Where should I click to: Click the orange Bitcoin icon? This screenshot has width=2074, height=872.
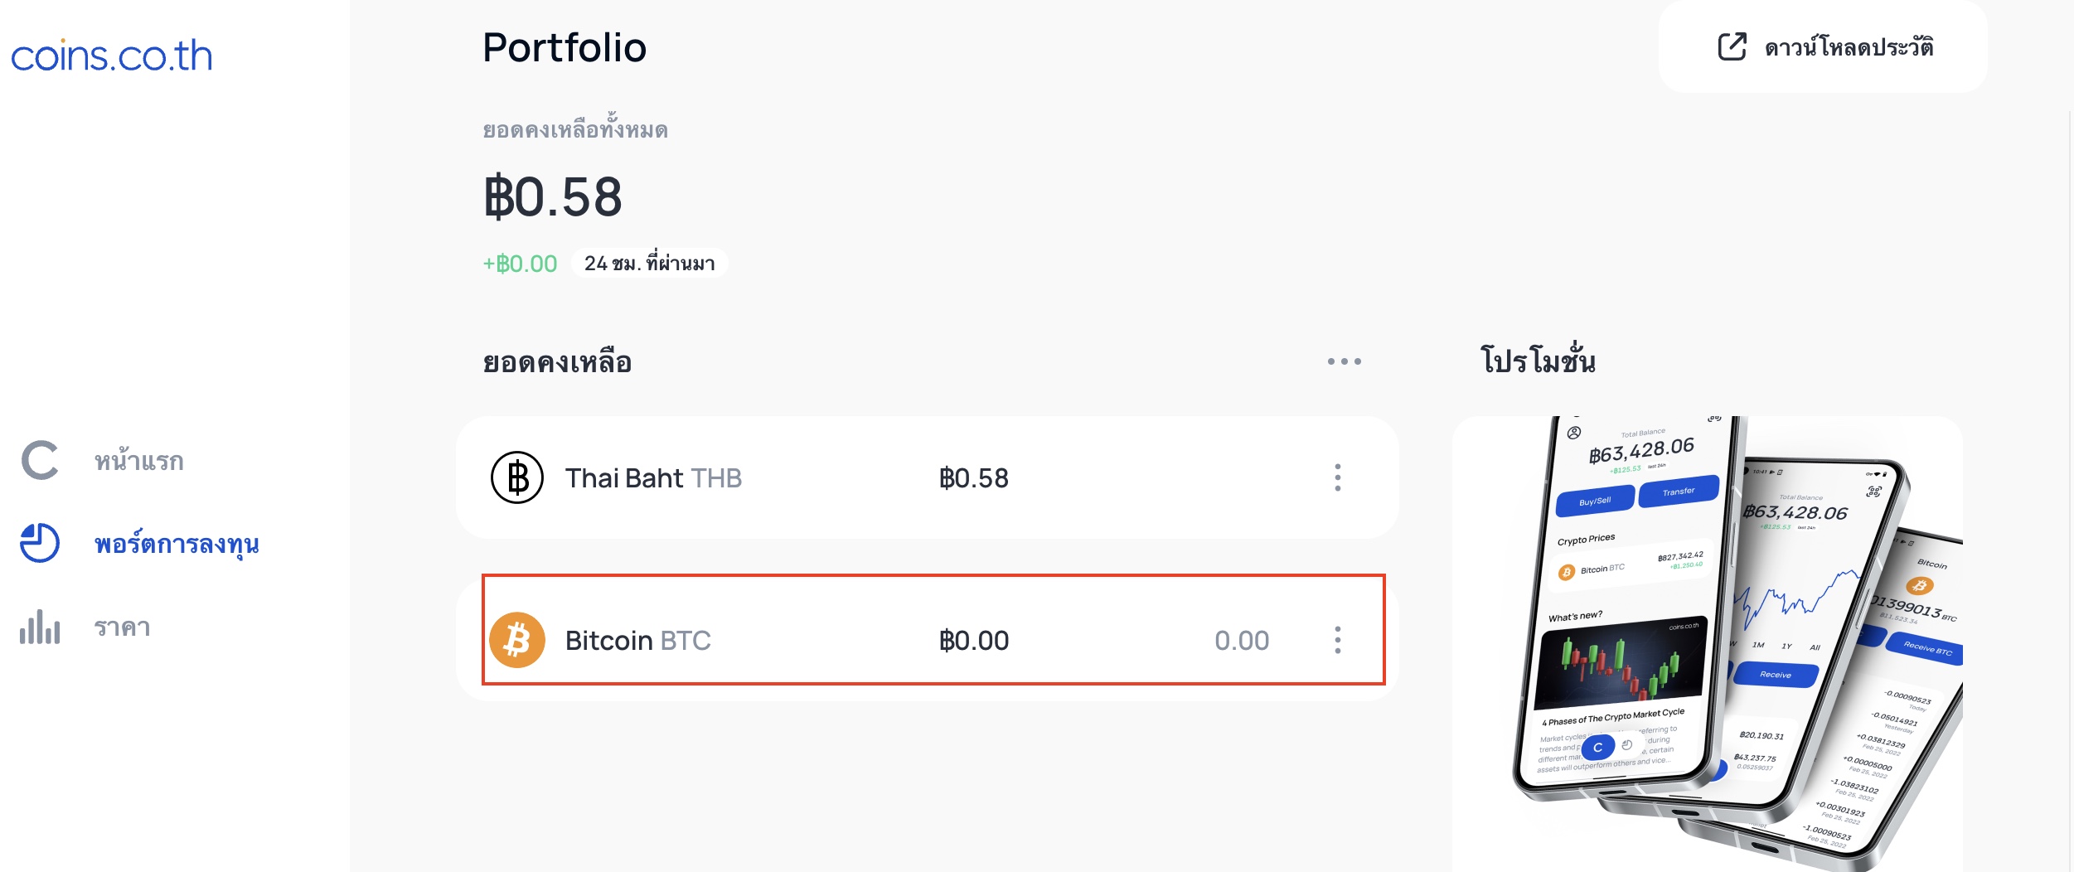pyautogui.click(x=517, y=640)
